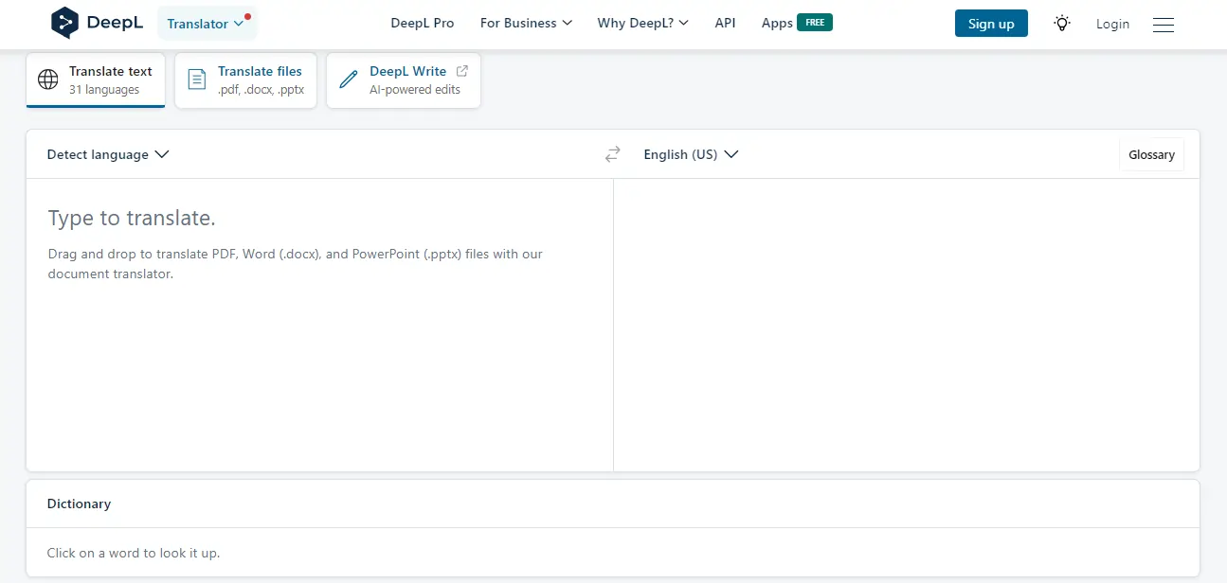The height and width of the screenshot is (583, 1227).
Task: Open the API link
Action: [x=725, y=23]
